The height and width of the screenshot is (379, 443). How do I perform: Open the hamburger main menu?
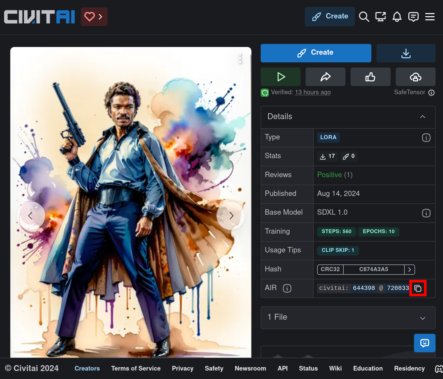(430, 17)
